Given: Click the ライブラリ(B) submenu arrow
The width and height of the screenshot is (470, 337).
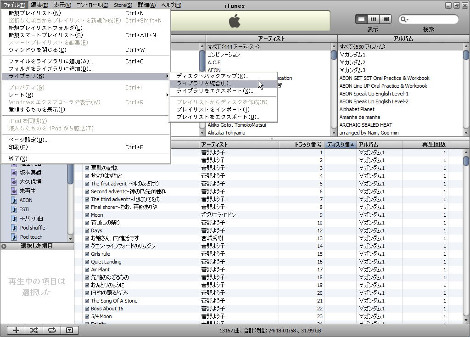Looking at the screenshot, I should coord(167,76).
